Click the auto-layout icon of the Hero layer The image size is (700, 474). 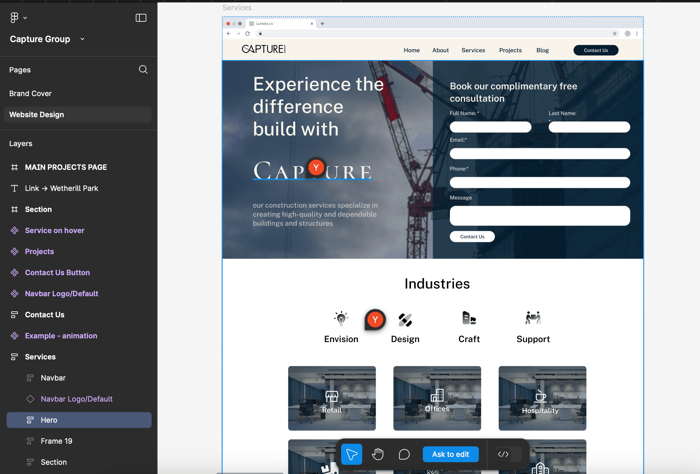(30, 420)
